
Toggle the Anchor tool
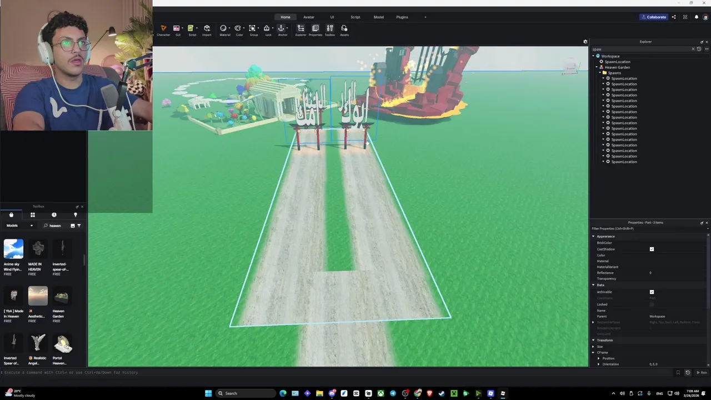[x=281, y=28]
